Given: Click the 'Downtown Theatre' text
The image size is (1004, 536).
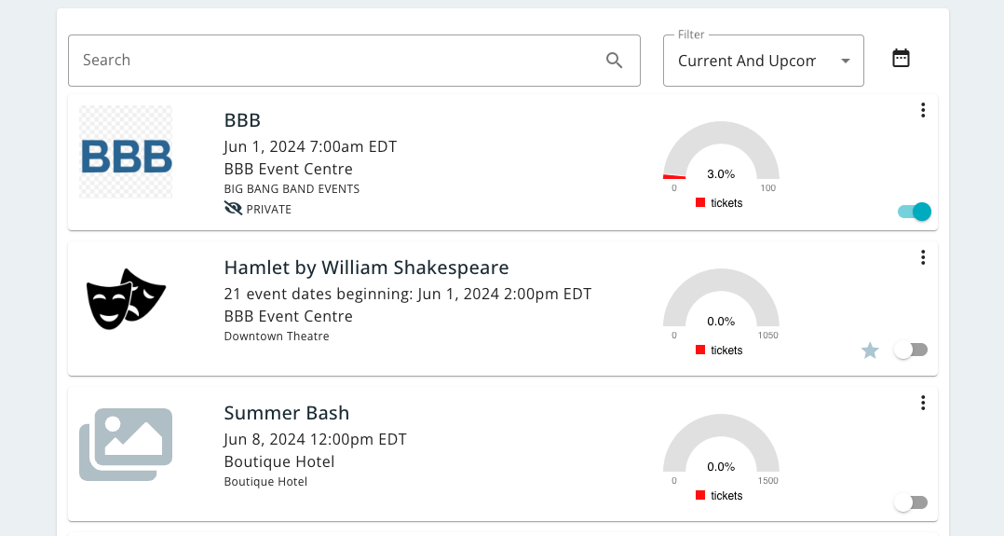Looking at the screenshot, I should coord(277,336).
